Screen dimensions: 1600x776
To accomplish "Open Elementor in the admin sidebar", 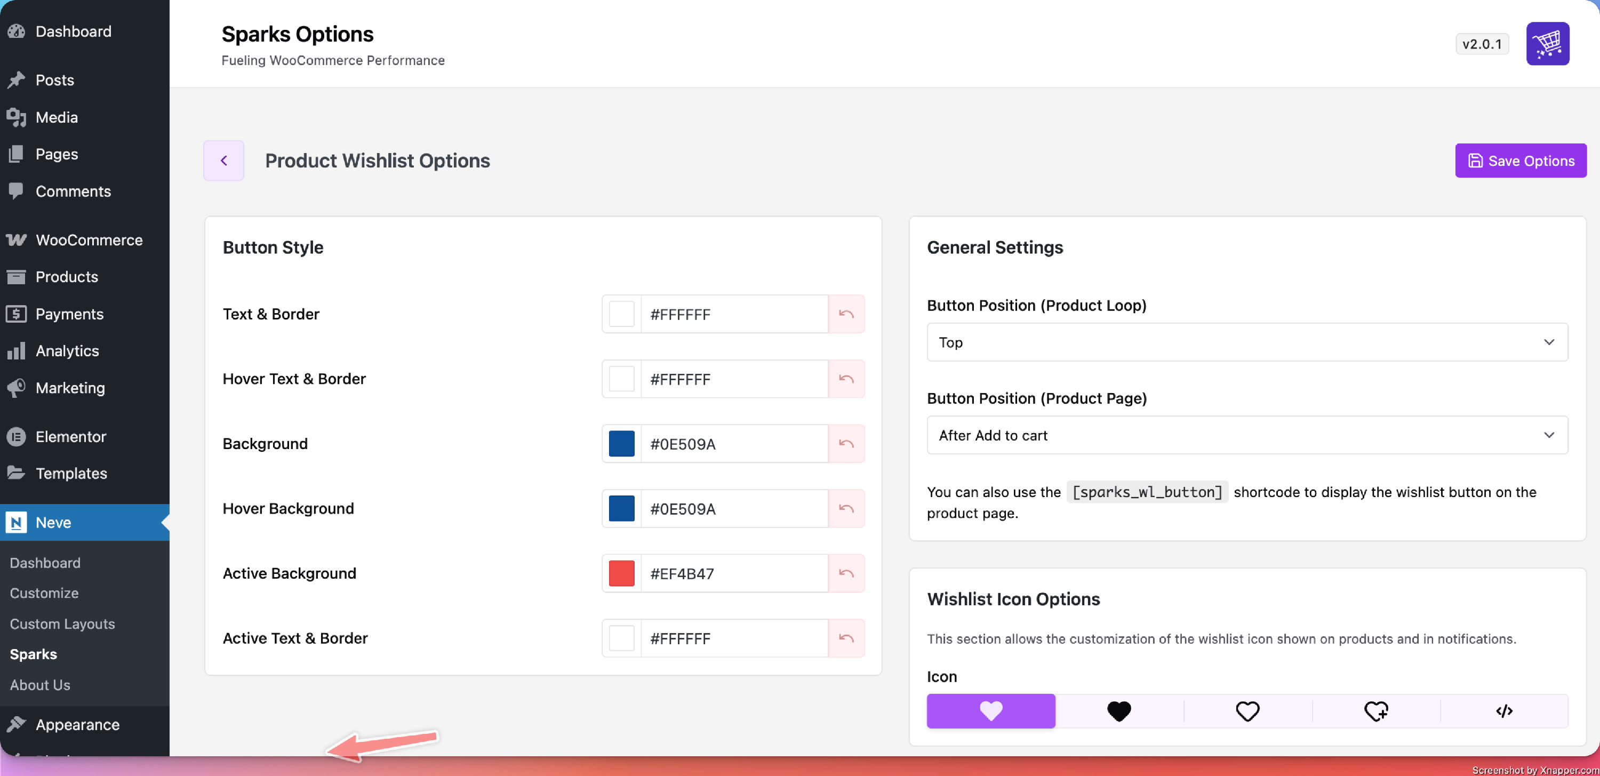I will coord(70,436).
